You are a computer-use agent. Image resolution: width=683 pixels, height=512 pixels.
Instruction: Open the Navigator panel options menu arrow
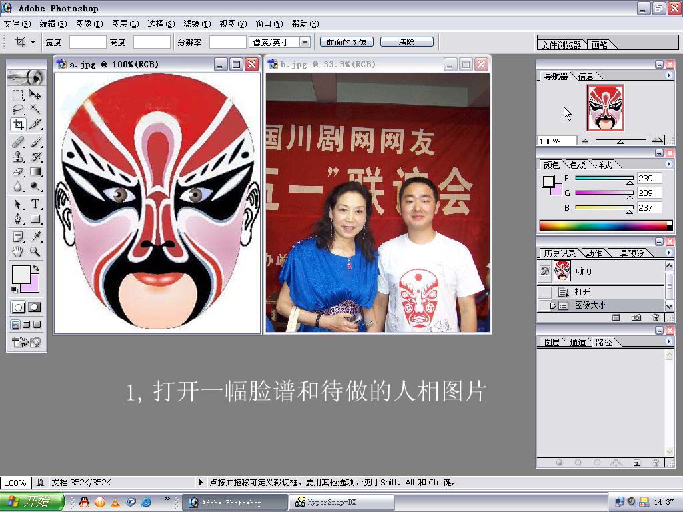pyautogui.click(x=668, y=75)
